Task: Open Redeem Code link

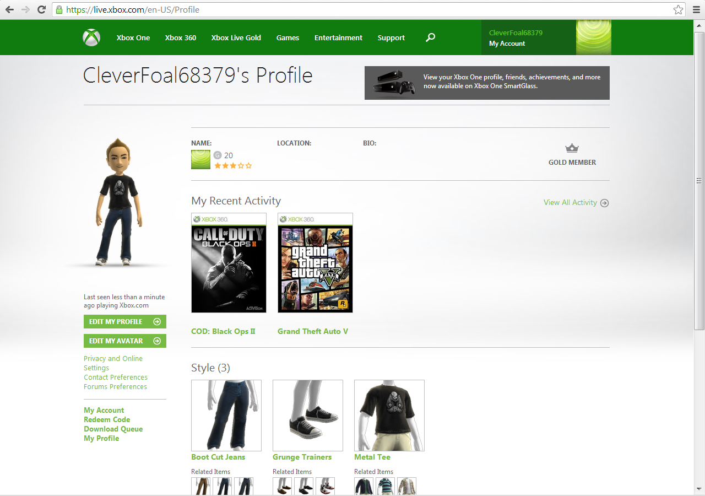Action: tap(107, 419)
